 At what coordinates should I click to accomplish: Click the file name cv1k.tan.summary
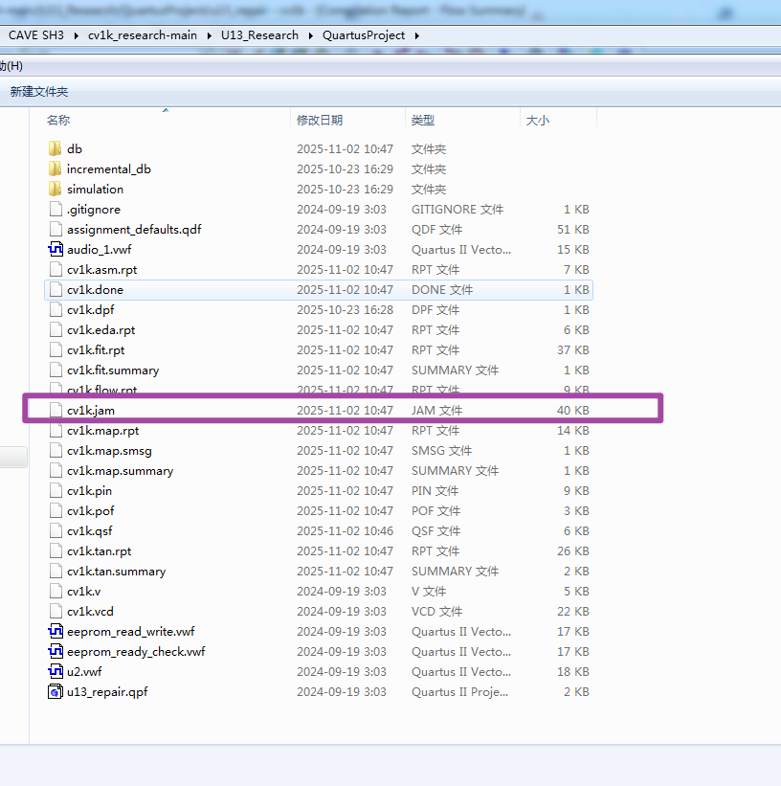(117, 572)
